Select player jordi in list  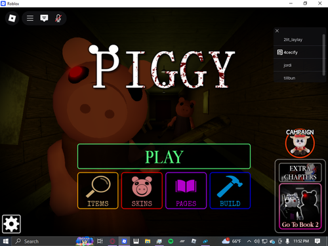coord(298,65)
